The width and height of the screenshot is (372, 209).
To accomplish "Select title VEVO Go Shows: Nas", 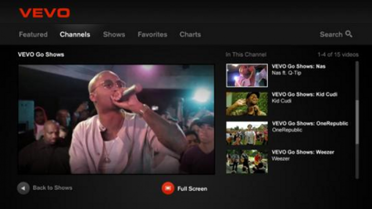I will pyautogui.click(x=298, y=66).
